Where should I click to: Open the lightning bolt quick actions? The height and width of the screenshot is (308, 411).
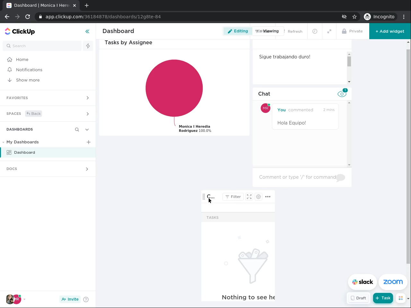88,46
